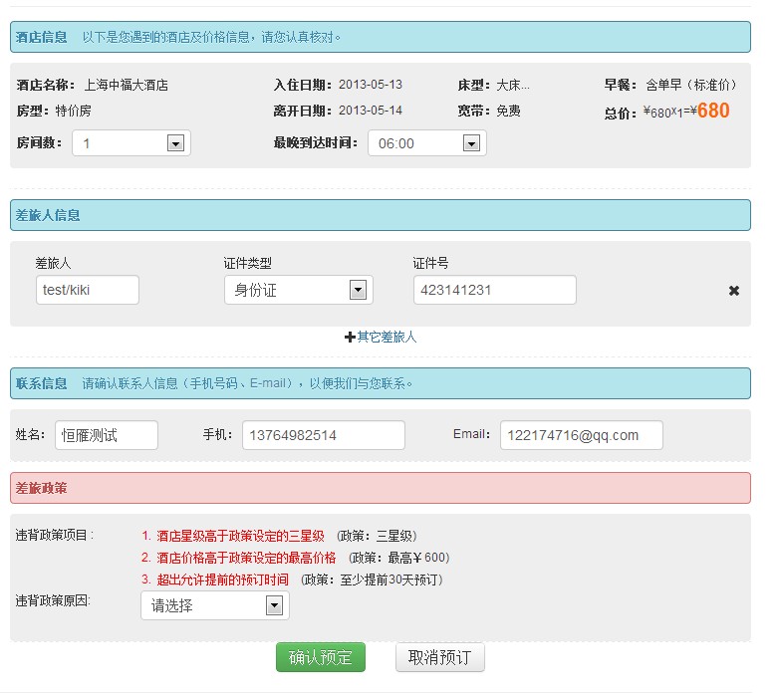
Task: Click the 联系信息 section header
Action: point(42,383)
